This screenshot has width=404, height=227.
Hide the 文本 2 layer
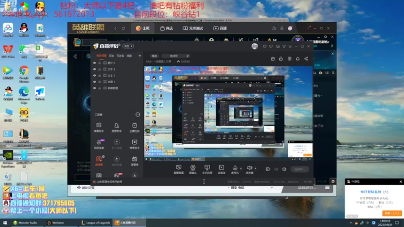pos(94,69)
